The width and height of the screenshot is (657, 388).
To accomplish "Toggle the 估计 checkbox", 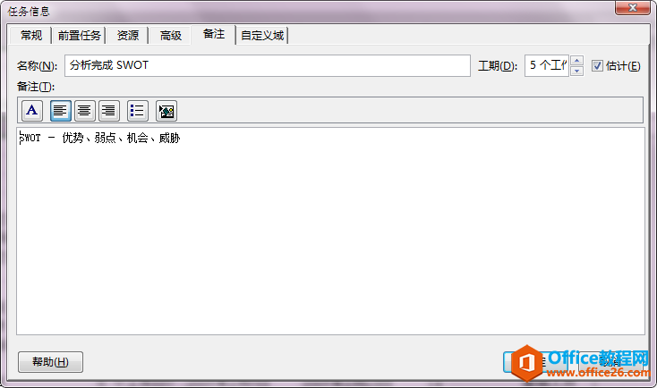I will (597, 66).
